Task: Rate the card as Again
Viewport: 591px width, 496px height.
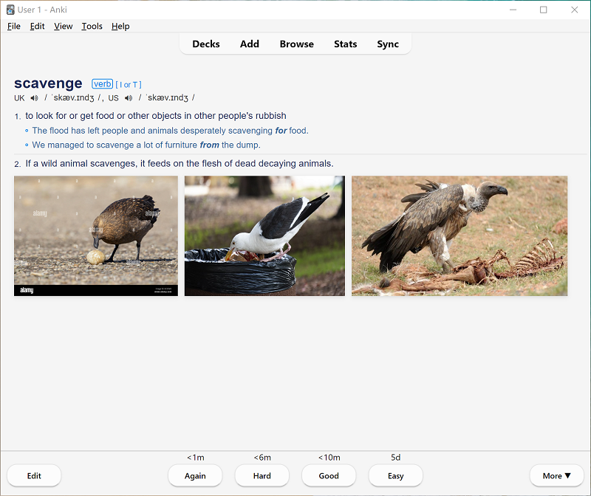Action: [x=195, y=476]
